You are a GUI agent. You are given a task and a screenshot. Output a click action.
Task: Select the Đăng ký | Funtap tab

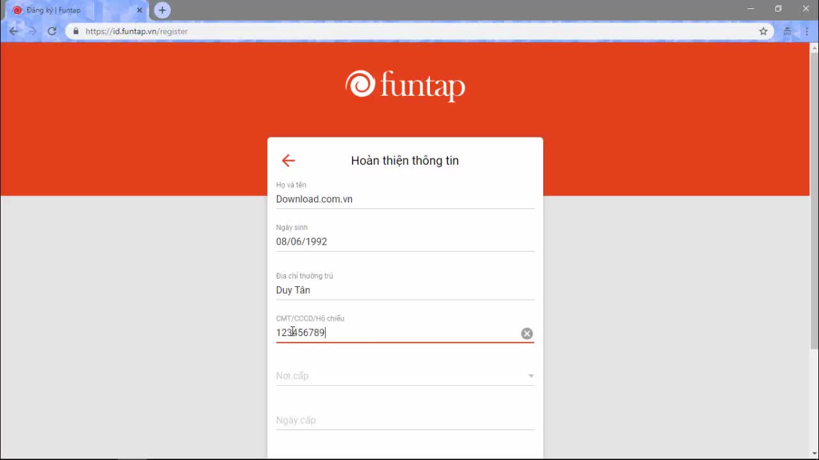[x=76, y=10]
